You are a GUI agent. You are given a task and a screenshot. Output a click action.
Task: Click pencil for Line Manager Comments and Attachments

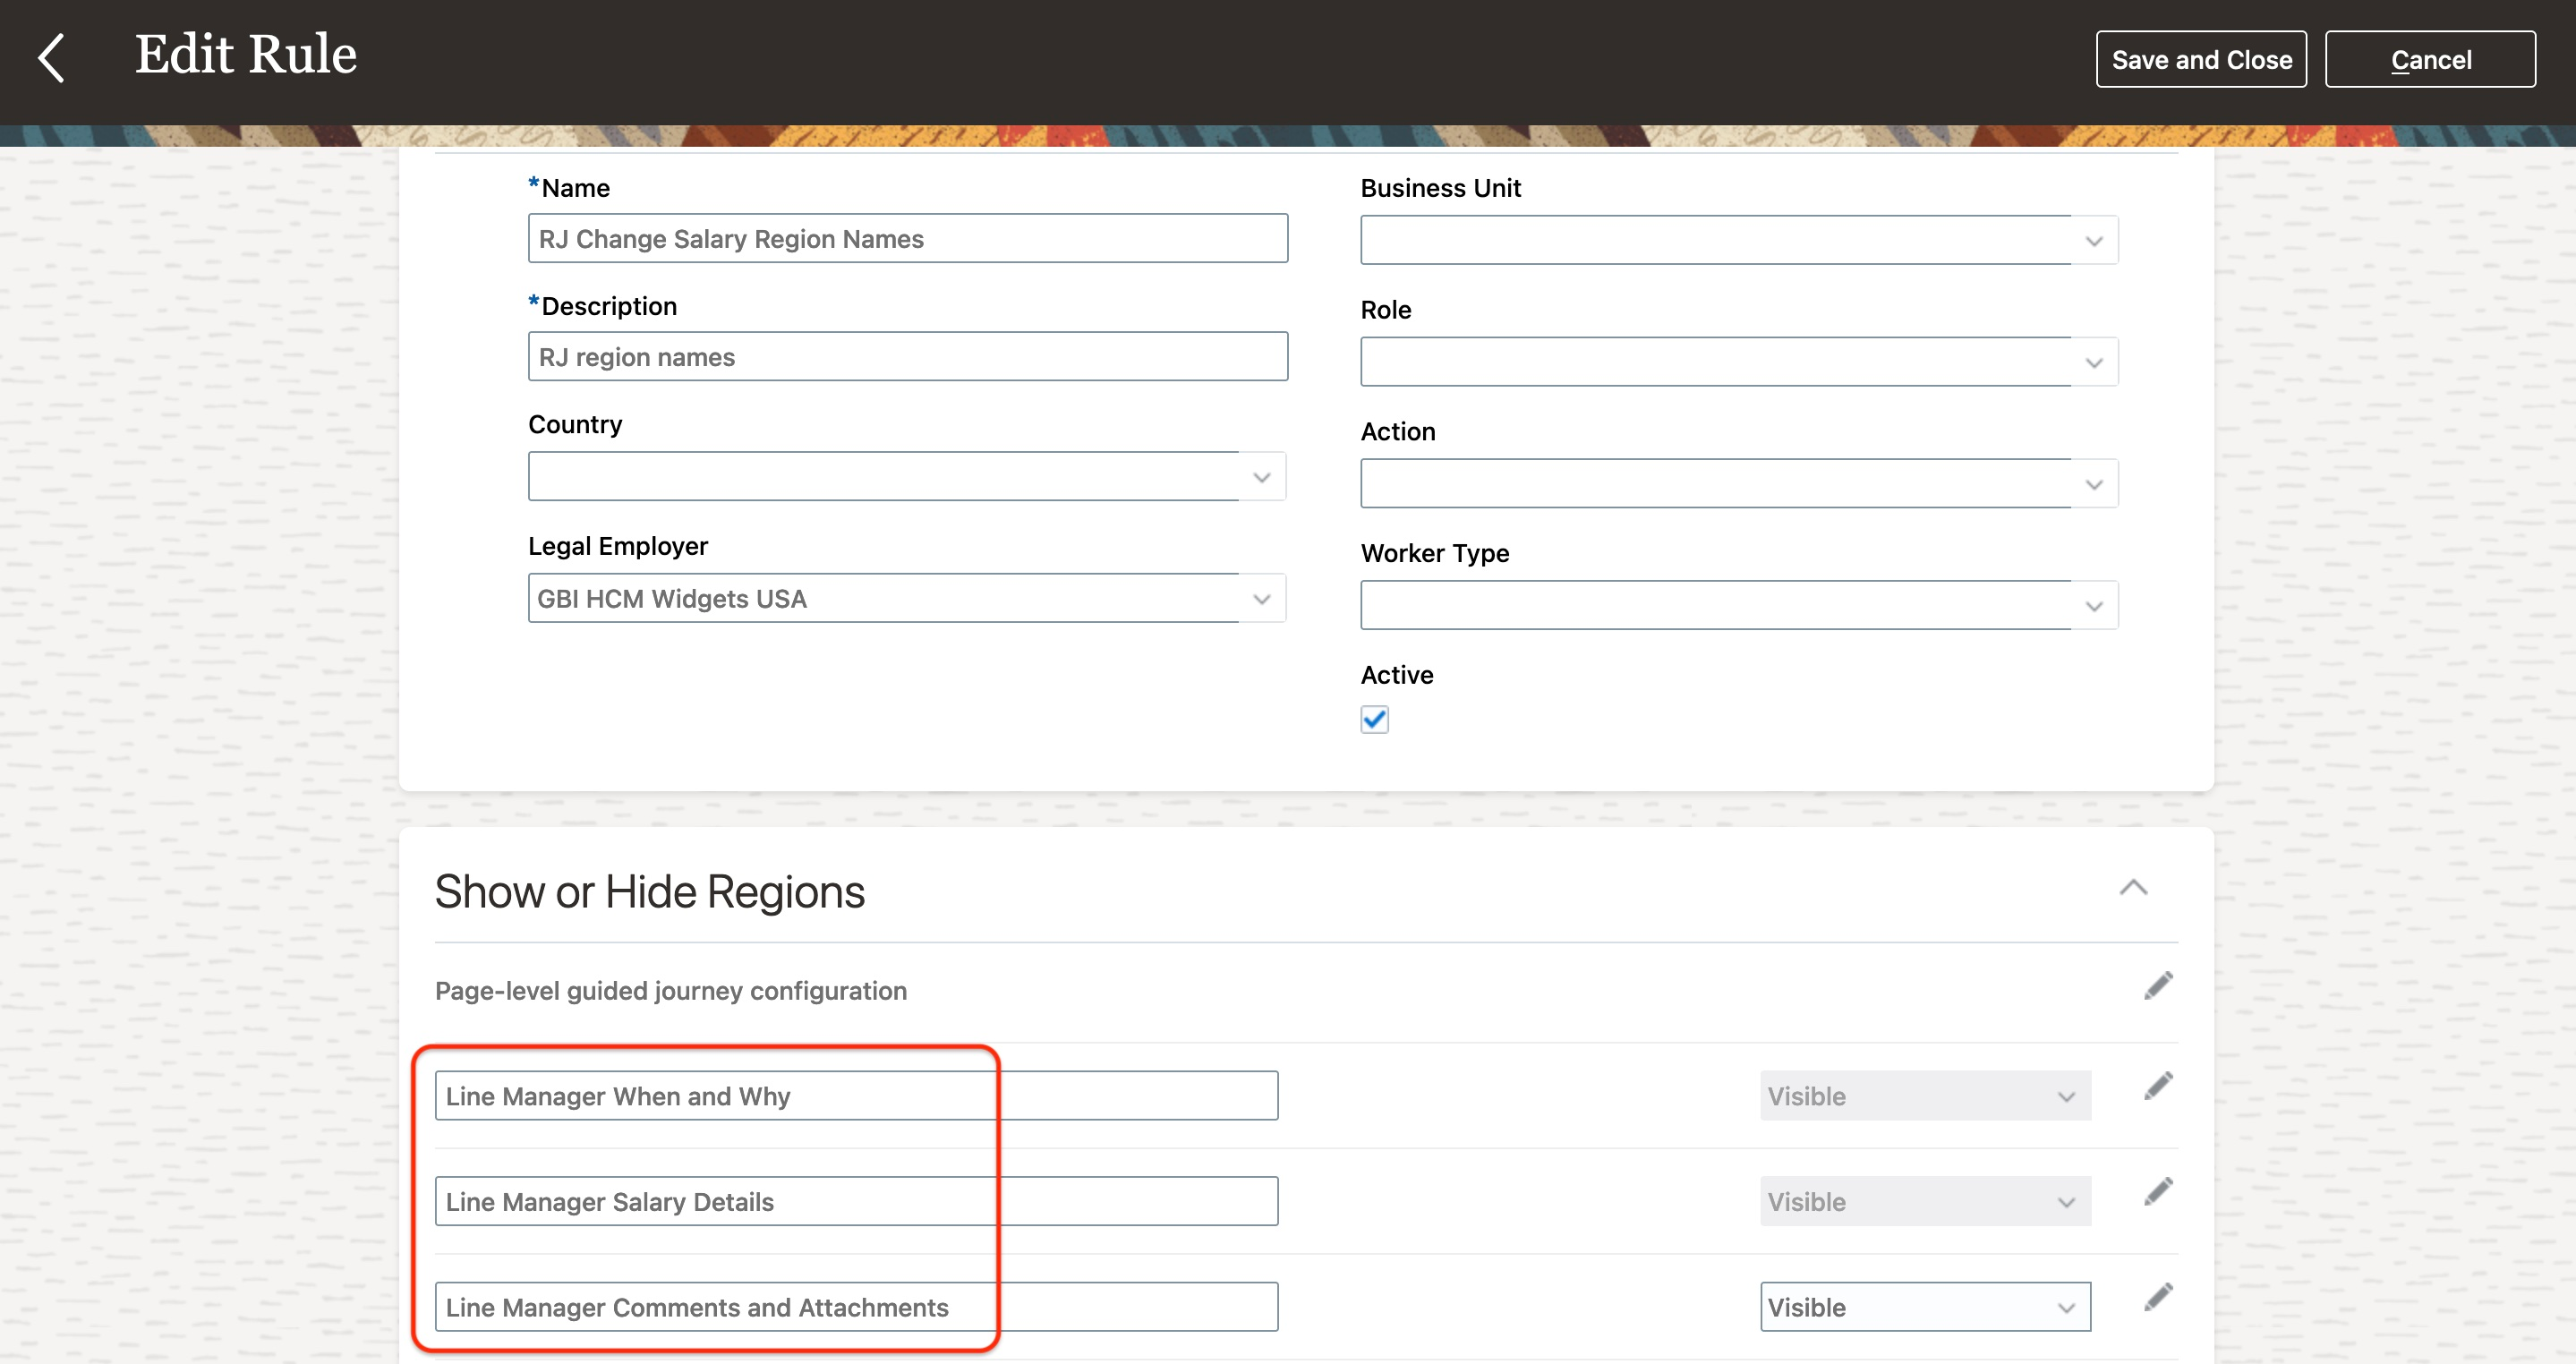click(x=2158, y=1297)
